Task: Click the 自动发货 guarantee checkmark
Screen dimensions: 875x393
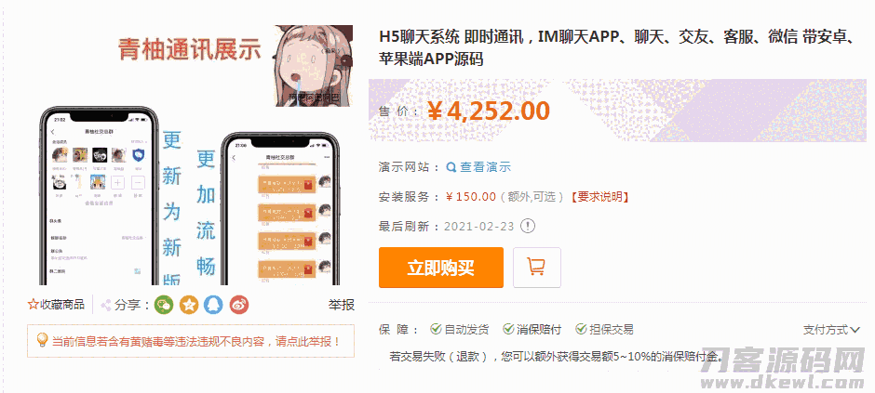Action: click(x=436, y=329)
